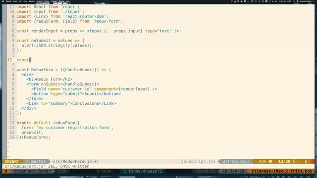Click 'alert(JSON.stringify(values));' line

(x=58, y=45)
